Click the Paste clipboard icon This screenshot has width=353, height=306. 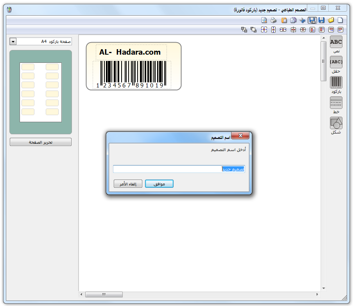point(284,20)
